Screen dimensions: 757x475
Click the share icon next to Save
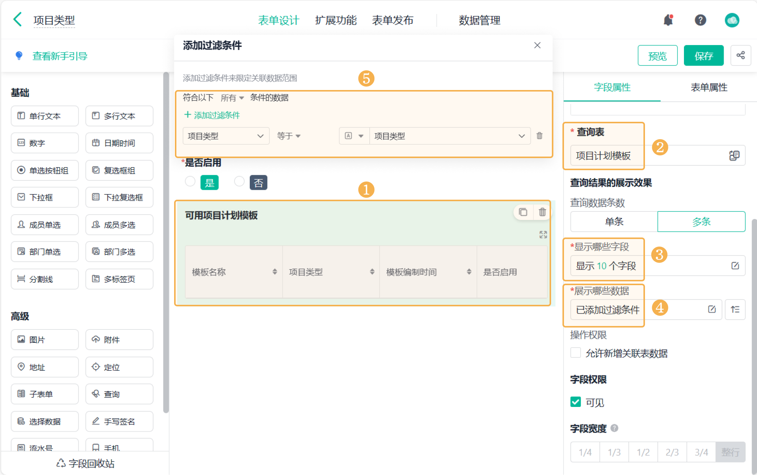[740, 56]
